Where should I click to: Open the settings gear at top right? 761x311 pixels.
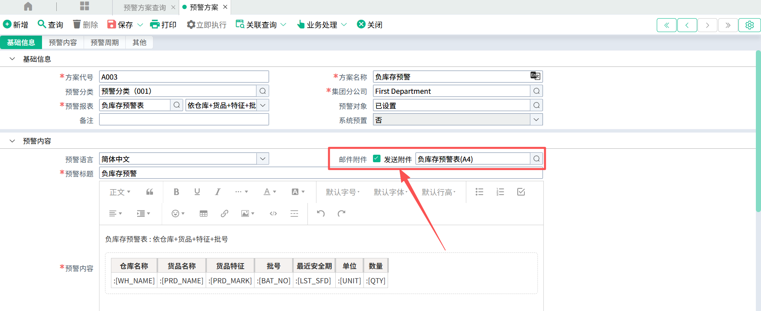click(749, 25)
